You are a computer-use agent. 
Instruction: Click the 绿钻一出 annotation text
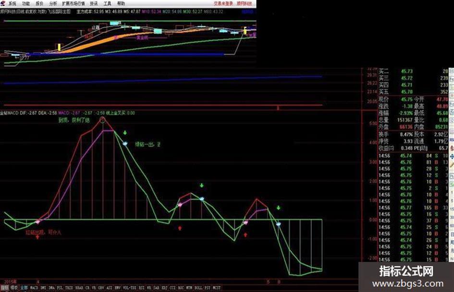147,144
